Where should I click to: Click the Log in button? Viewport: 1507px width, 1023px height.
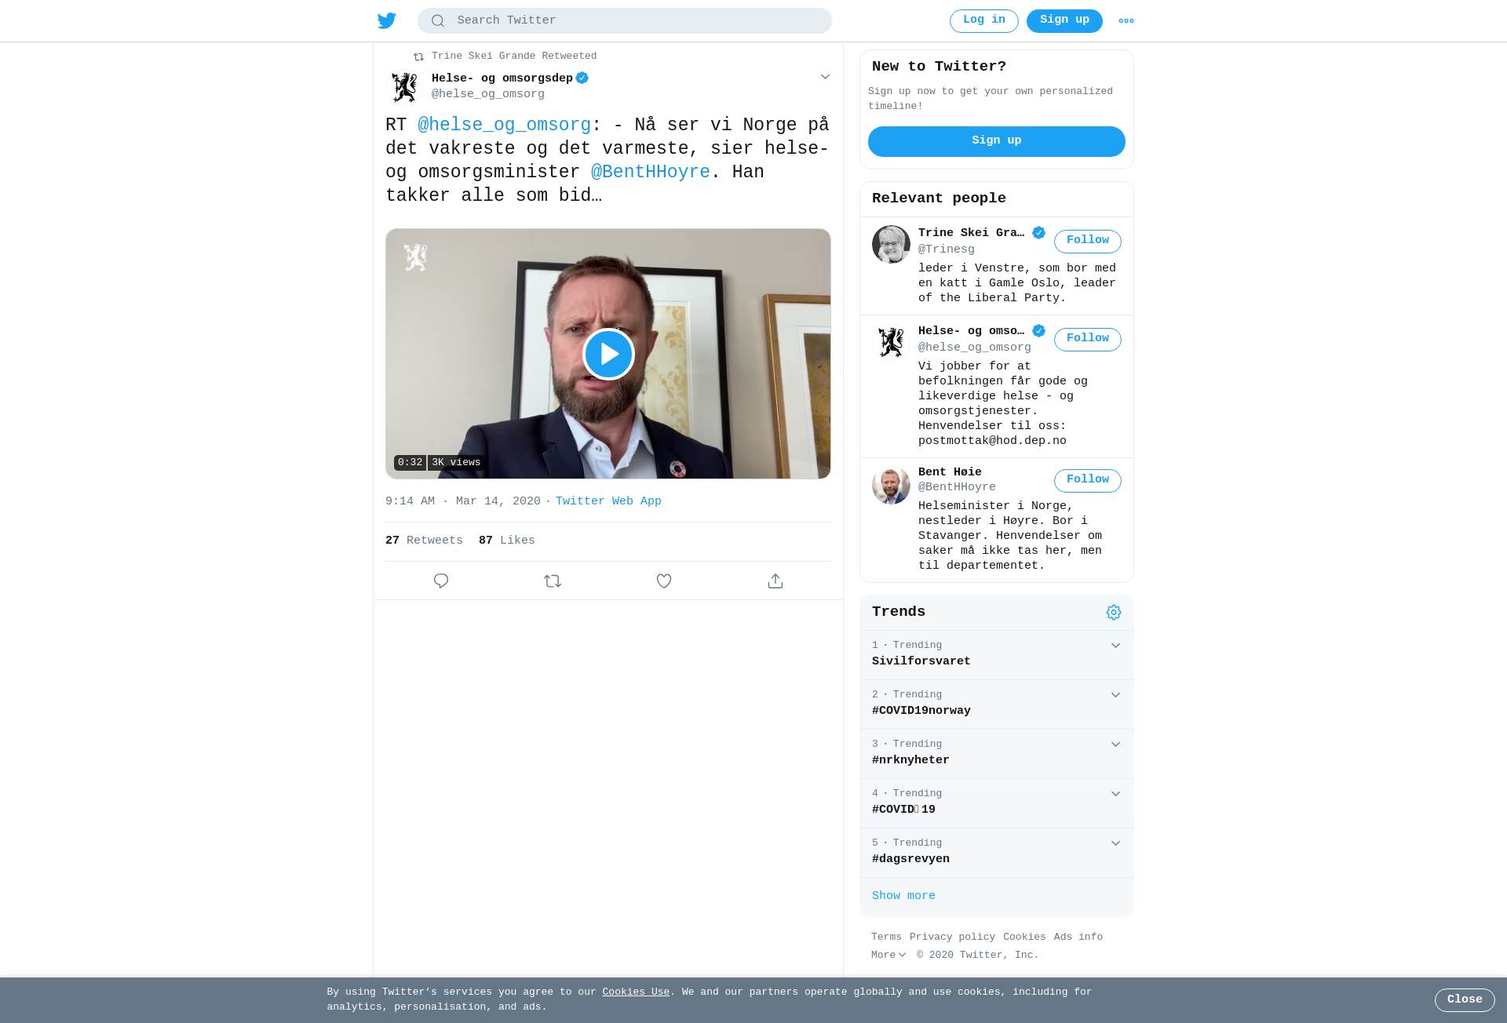[x=984, y=20]
